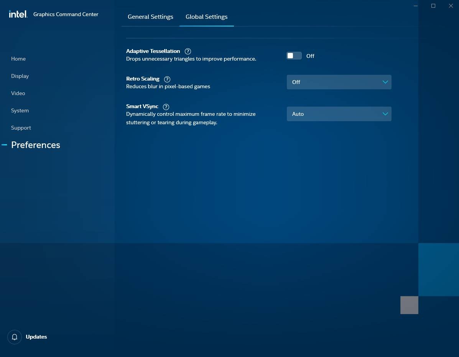Click the Updates text label
This screenshot has width=459, height=357.
click(36, 337)
